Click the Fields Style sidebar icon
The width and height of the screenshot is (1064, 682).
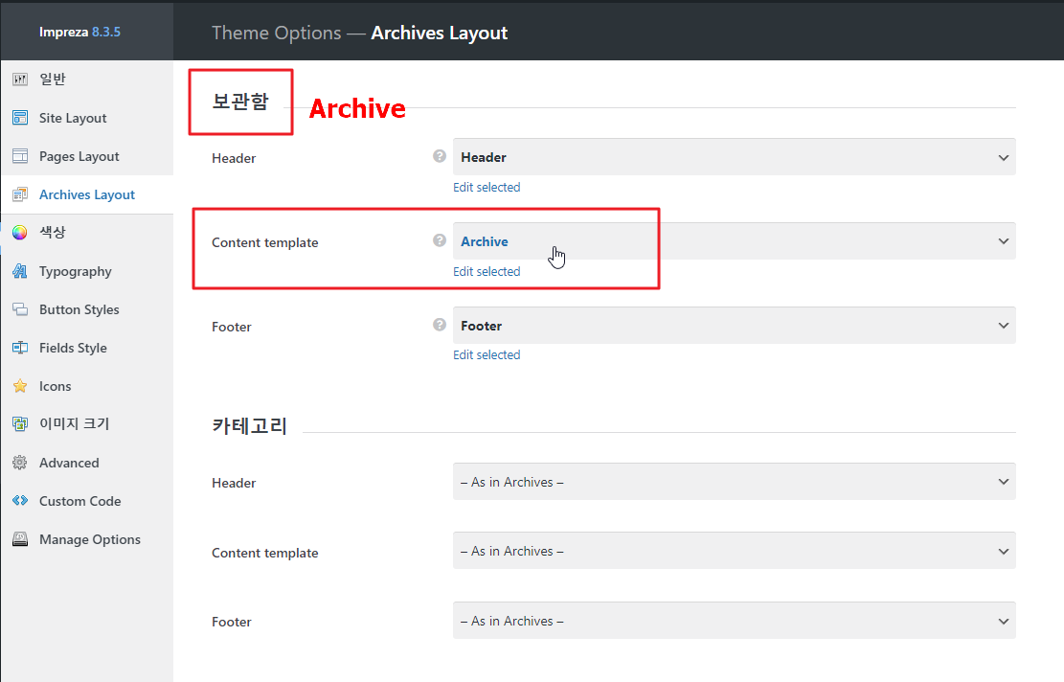click(x=20, y=348)
